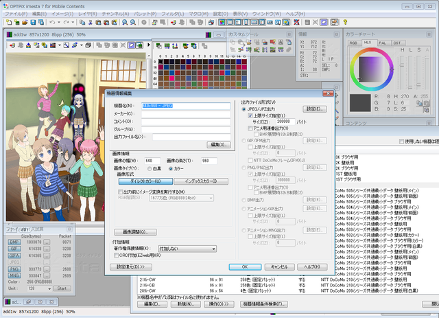Open the File (ファイル) menu
The image size is (439, 318).
pyautogui.click(x=16, y=14)
